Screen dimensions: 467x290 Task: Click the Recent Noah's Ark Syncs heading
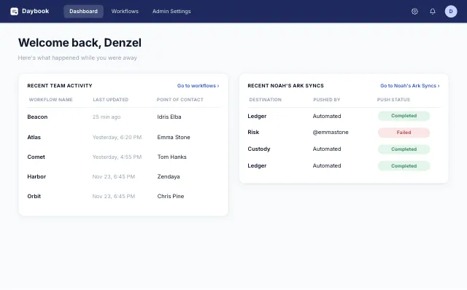[285, 86]
